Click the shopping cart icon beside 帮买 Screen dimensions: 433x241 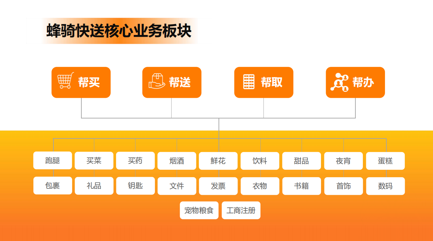[x=66, y=80]
